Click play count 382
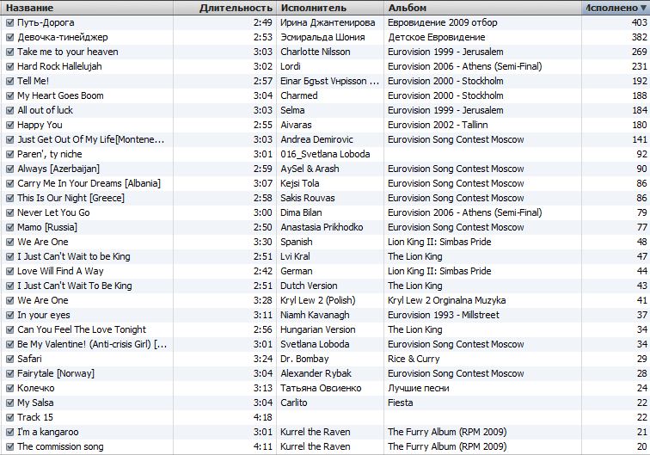This screenshot has width=650, height=455. (639, 37)
